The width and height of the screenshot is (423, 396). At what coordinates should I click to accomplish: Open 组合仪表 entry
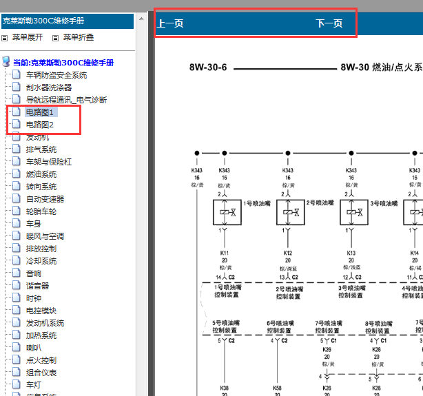pos(41,373)
